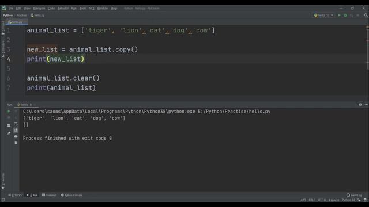Click the Practise folder breadcrumb
369x207 pixels.
21,16
